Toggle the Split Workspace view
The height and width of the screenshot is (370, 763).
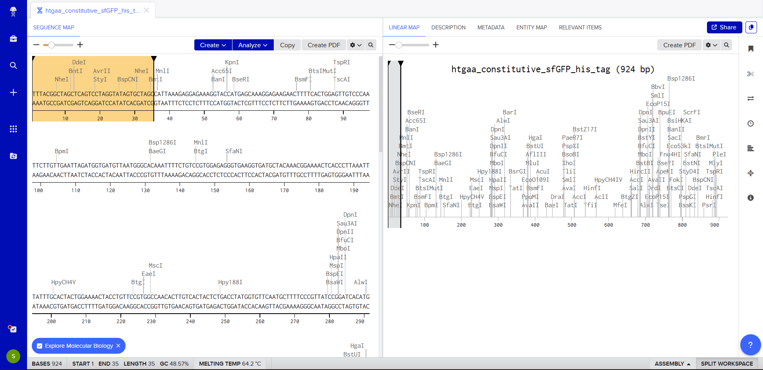pyautogui.click(x=726, y=364)
